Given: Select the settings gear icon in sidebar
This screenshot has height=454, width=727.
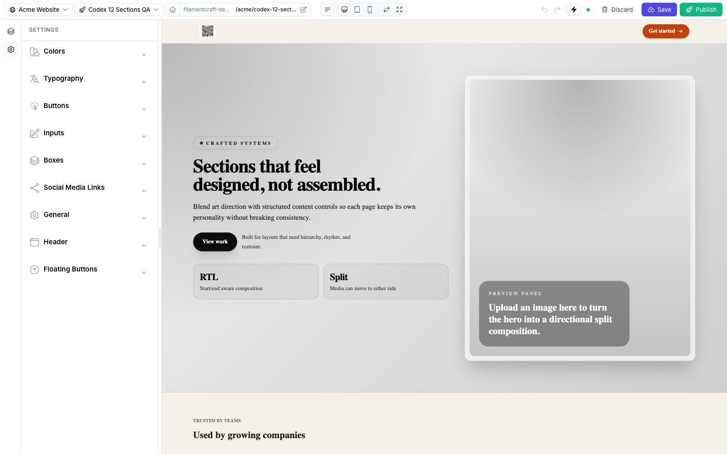Looking at the screenshot, I should pos(11,49).
